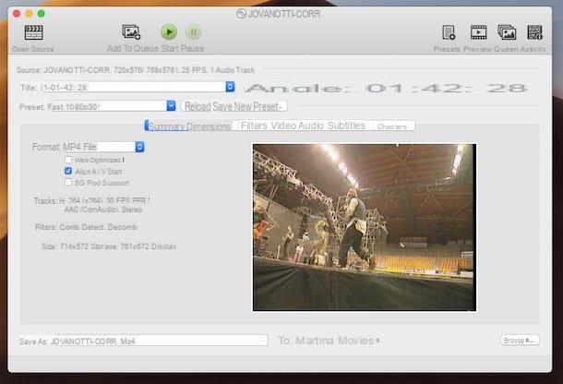Enable iPod 5G Support checkbox
This screenshot has height=384, width=563.
tap(68, 183)
